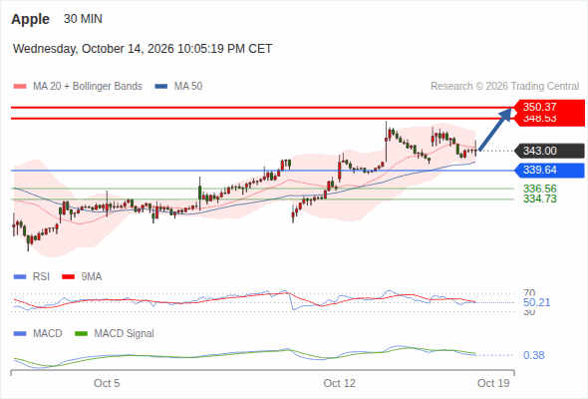Click the 336.56 green support label
Screen dimensions: 588x399
(x=540, y=189)
